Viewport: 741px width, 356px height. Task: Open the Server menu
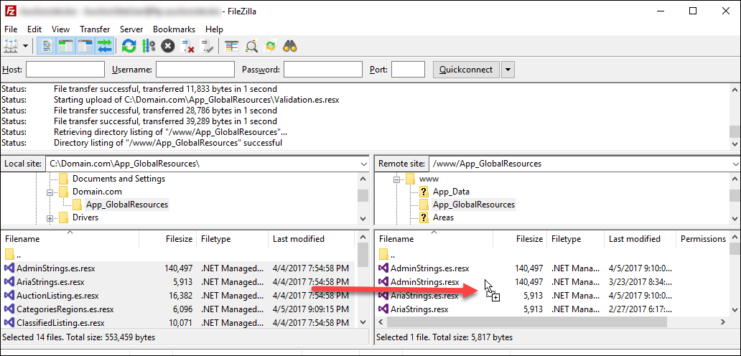coord(131,29)
